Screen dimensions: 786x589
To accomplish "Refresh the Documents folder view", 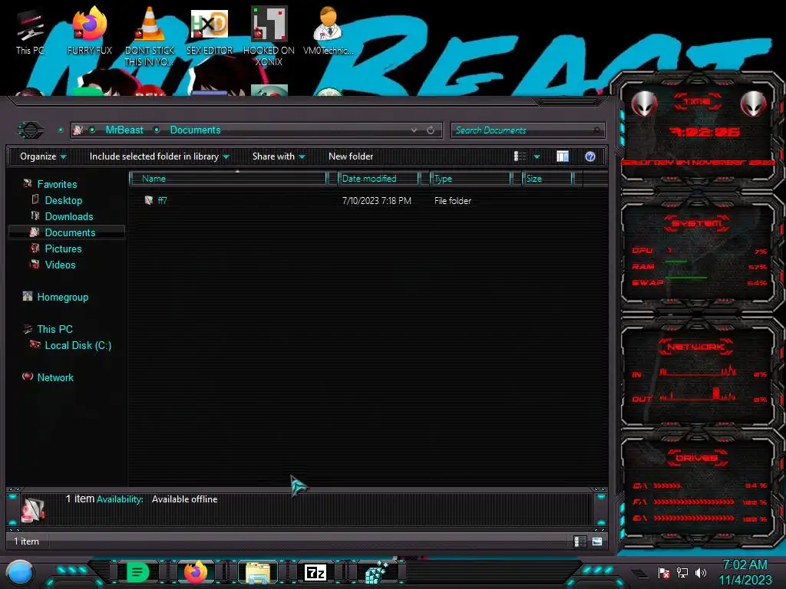I will tap(431, 130).
